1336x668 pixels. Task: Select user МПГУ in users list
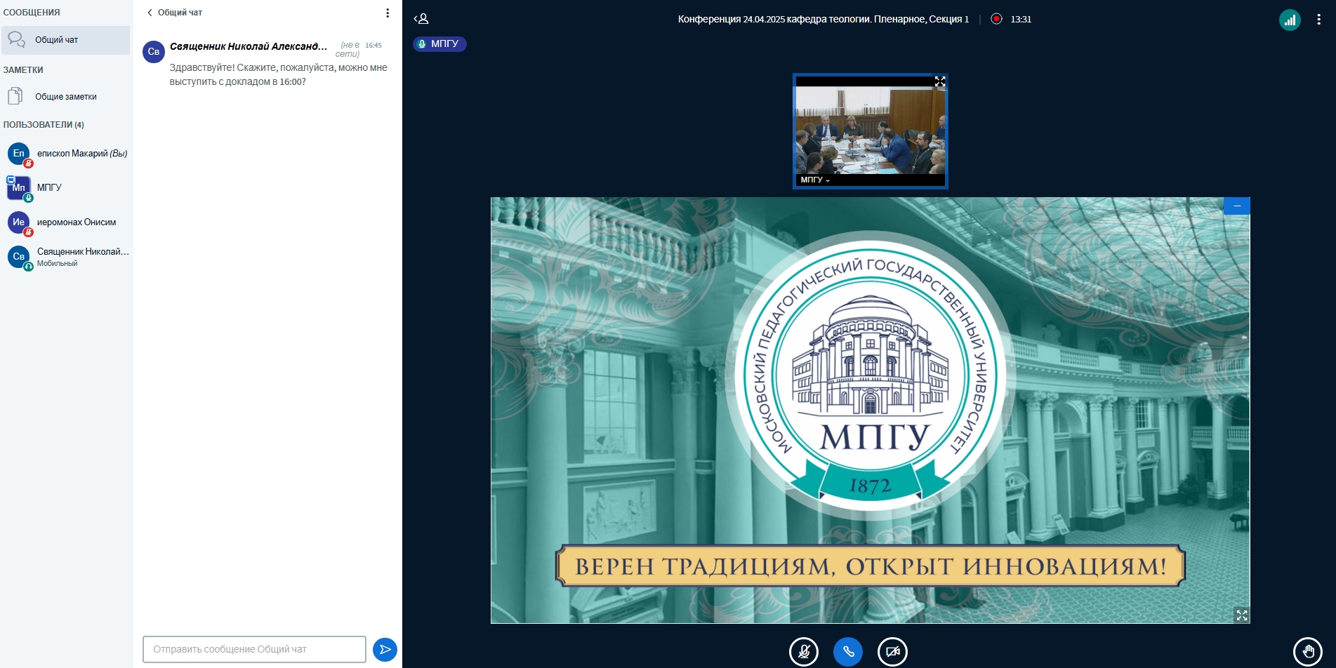(67, 187)
